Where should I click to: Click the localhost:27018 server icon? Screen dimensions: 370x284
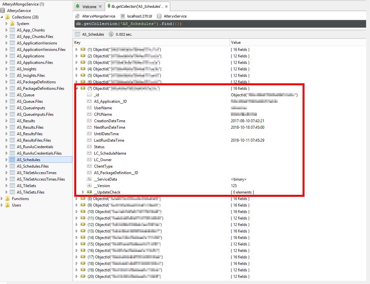[x=122, y=16]
